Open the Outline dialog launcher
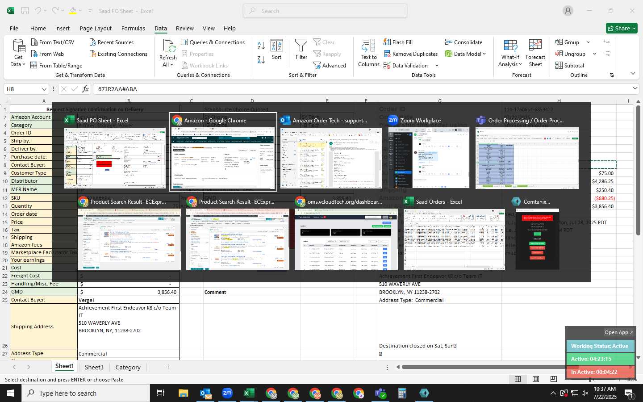 [612, 75]
